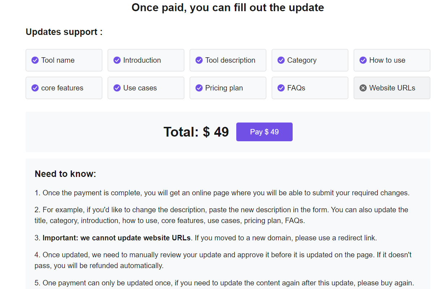Click the How to use check icon

pyautogui.click(x=363, y=60)
